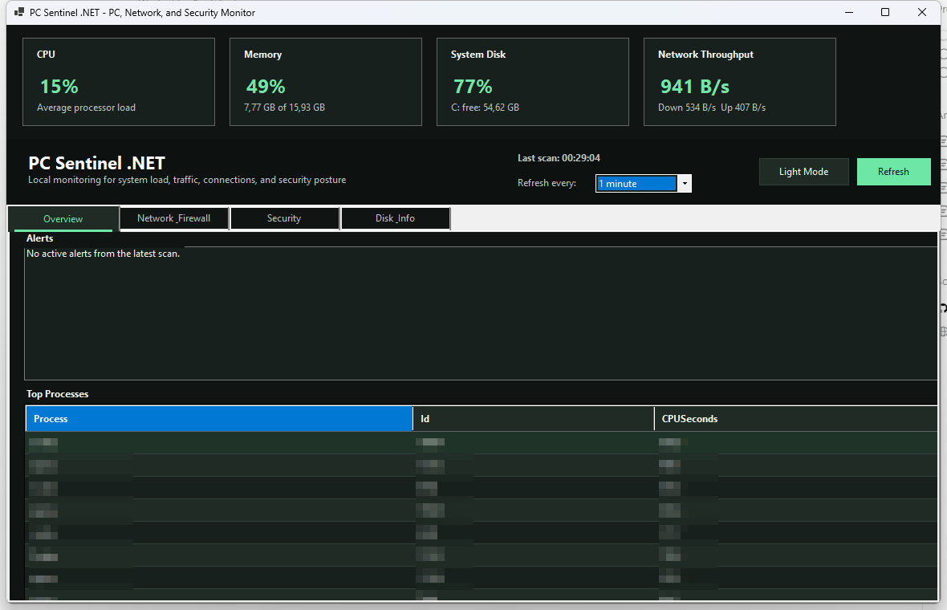Image resolution: width=947 pixels, height=610 pixels.
Task: Sort by the CPUSeconds column header
Action: (796, 418)
